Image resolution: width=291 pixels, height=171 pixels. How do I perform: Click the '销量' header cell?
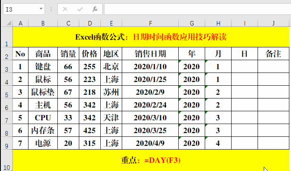68,54
